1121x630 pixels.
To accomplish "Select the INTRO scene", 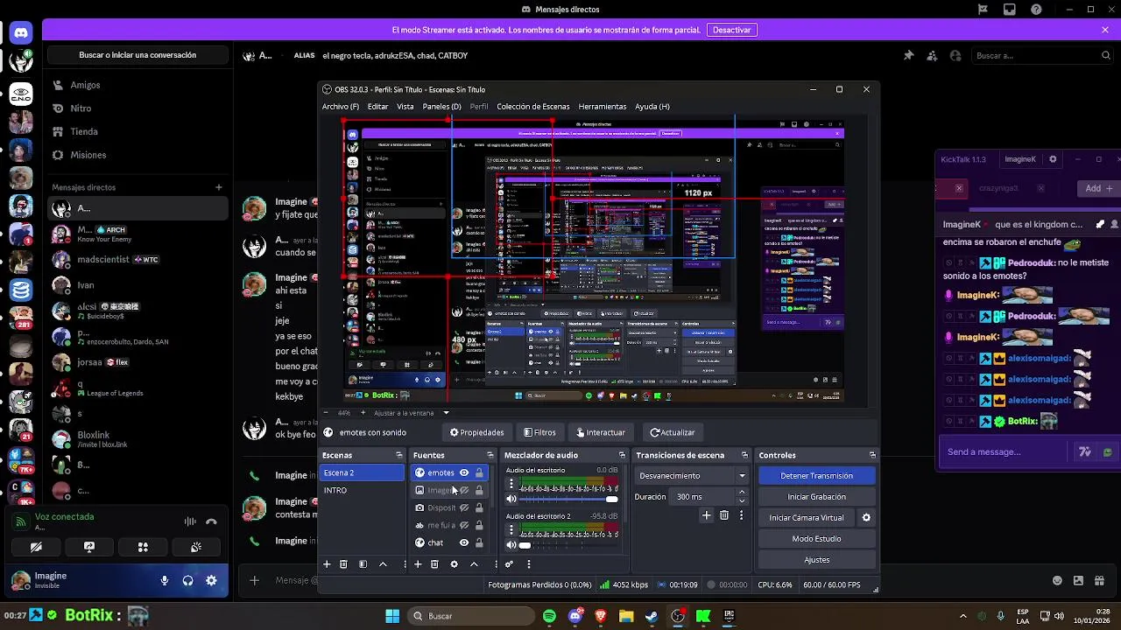I will tap(362, 490).
